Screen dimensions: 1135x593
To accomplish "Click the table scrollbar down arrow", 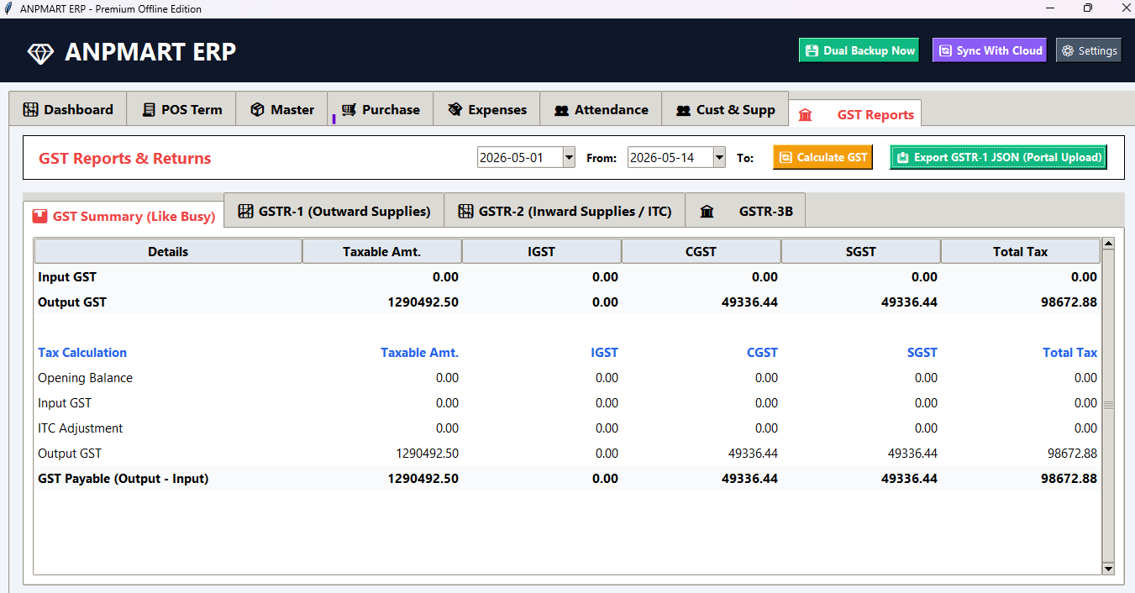I will pos(1107,569).
